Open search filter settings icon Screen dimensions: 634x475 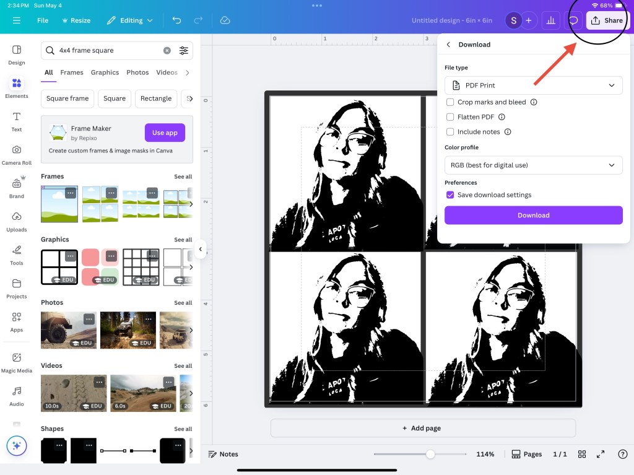184,51
